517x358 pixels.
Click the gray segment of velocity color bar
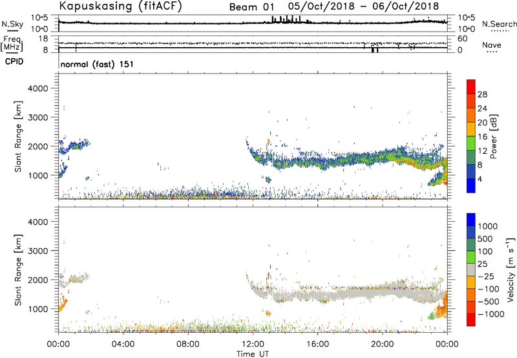[471, 270]
